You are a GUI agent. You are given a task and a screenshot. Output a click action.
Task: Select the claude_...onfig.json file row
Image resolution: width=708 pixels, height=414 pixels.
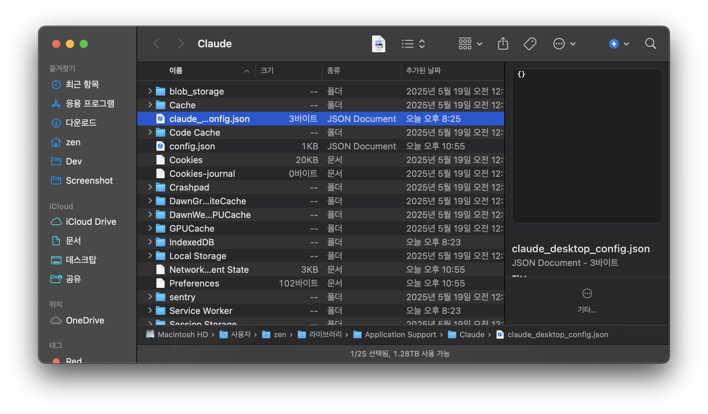coord(321,119)
